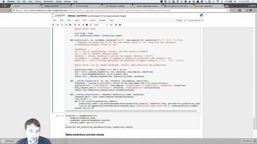Switch to the dl-twitch-series browser tab
257x144 pixels.
coord(87,6)
